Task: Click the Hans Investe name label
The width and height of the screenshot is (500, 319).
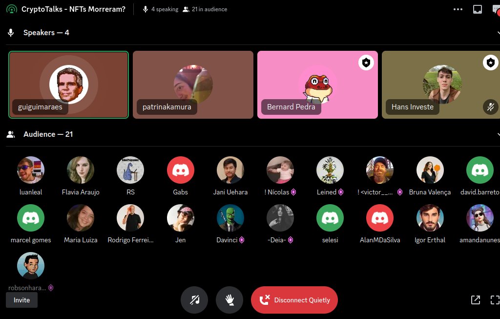Action: [412, 107]
